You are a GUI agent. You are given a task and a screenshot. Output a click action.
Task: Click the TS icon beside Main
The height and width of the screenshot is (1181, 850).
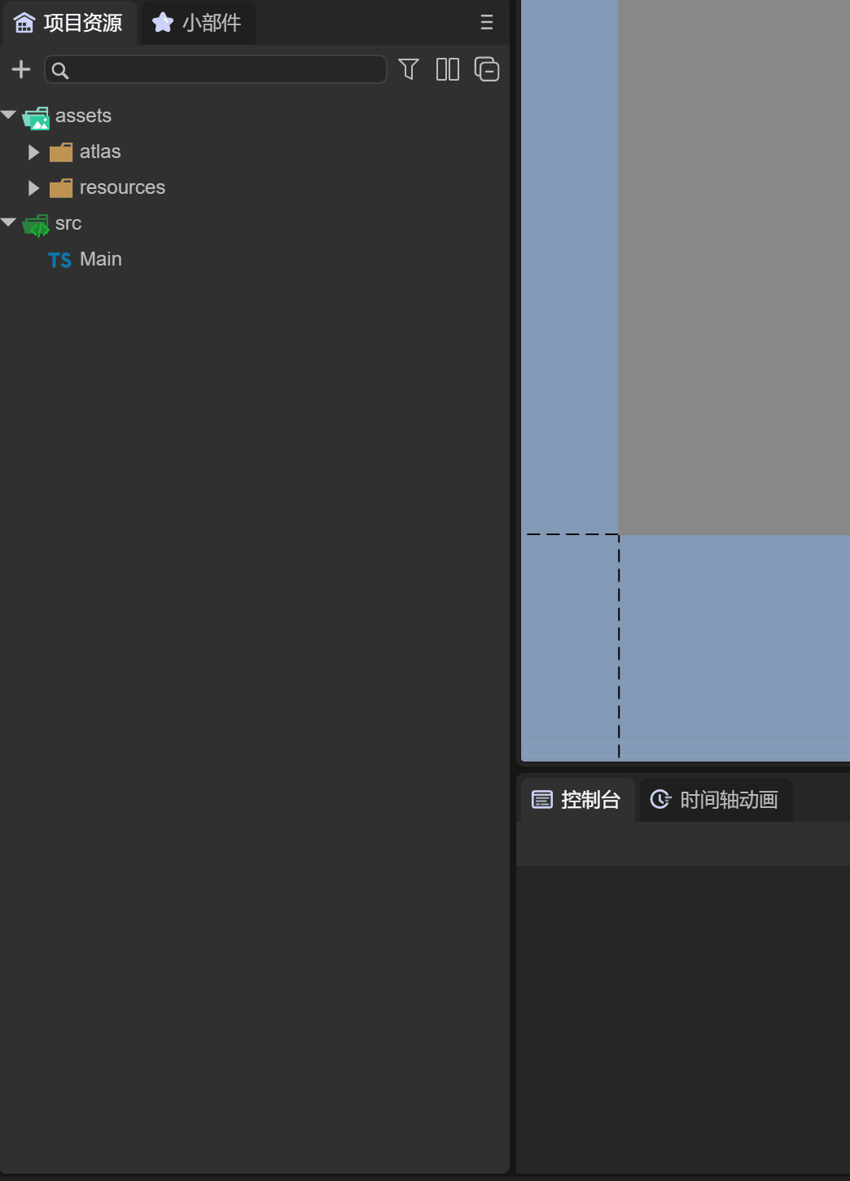click(59, 260)
